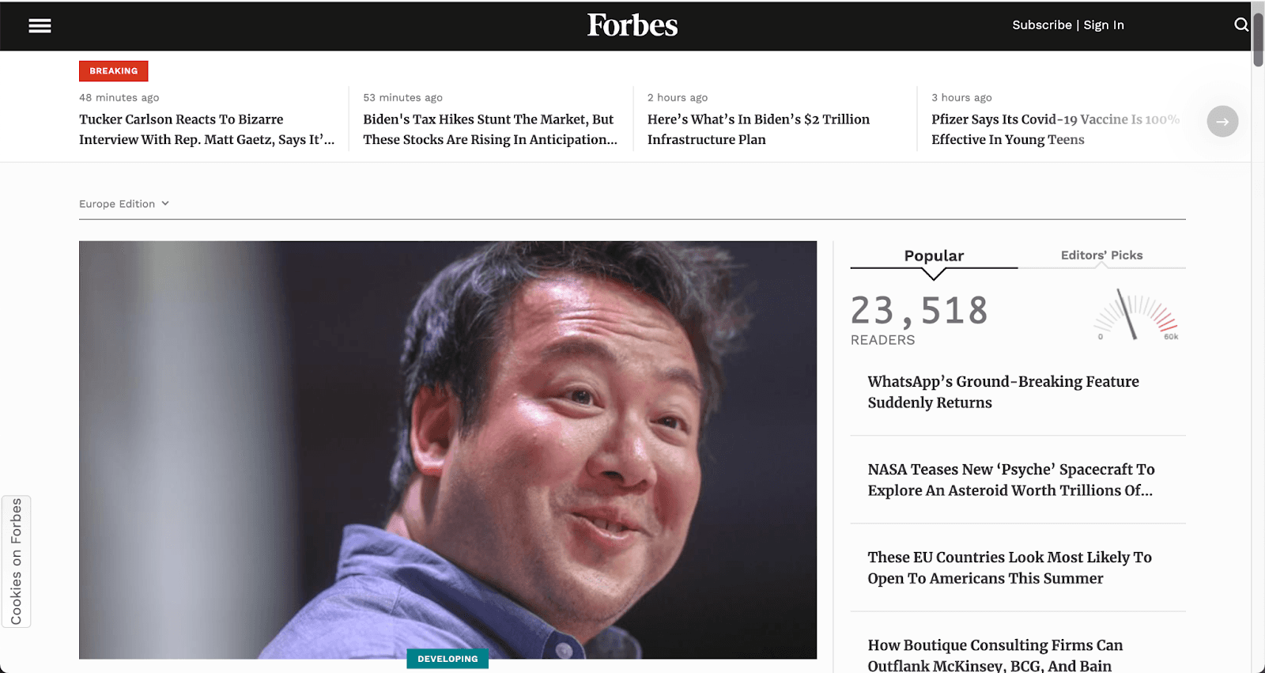This screenshot has width=1265, height=673.
Task: Collapse the Europe Edition chevron menu
Action: pos(164,203)
